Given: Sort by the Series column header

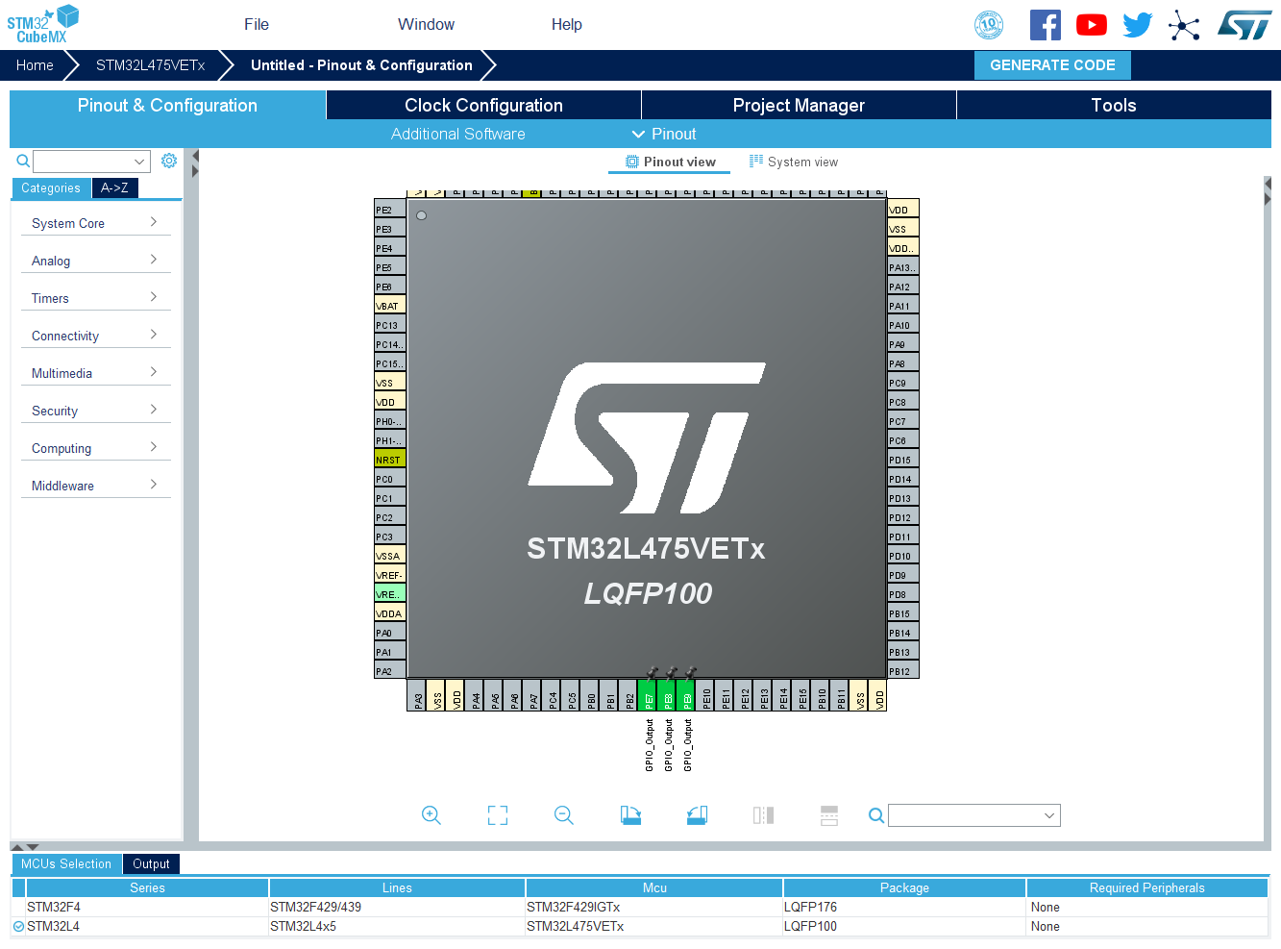Looking at the screenshot, I should (147, 887).
